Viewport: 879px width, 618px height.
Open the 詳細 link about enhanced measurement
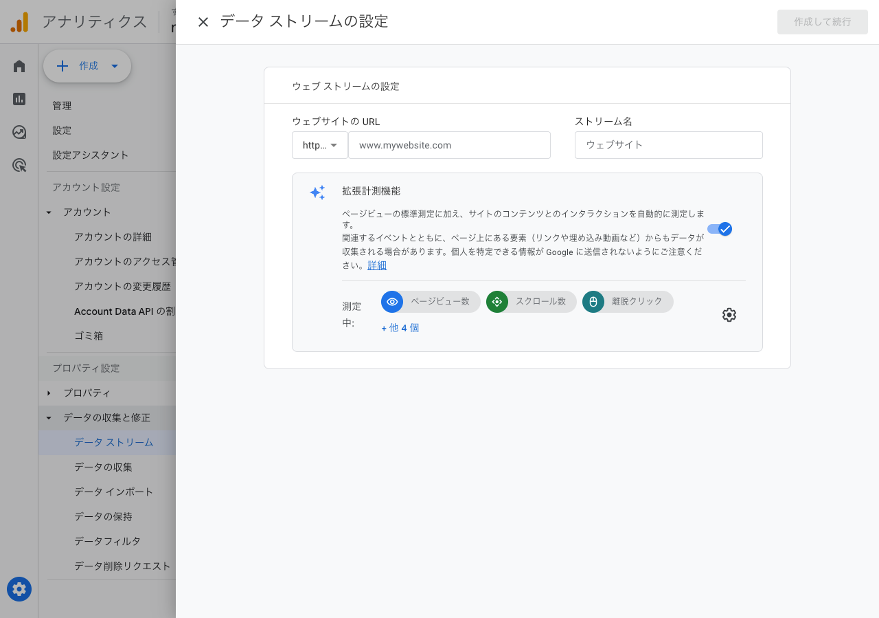pos(377,265)
